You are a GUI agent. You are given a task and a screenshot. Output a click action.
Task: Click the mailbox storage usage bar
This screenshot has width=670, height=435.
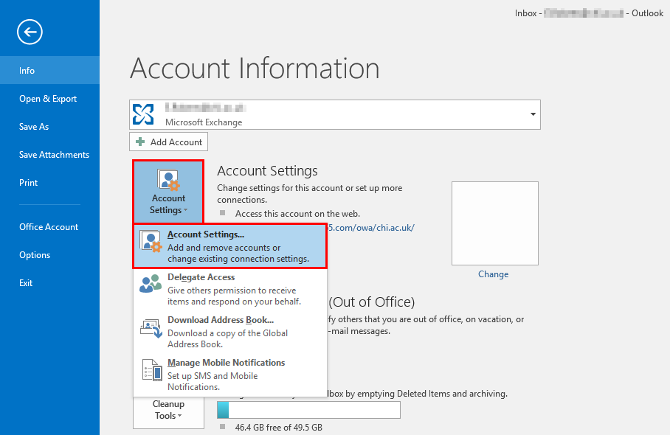click(x=308, y=410)
